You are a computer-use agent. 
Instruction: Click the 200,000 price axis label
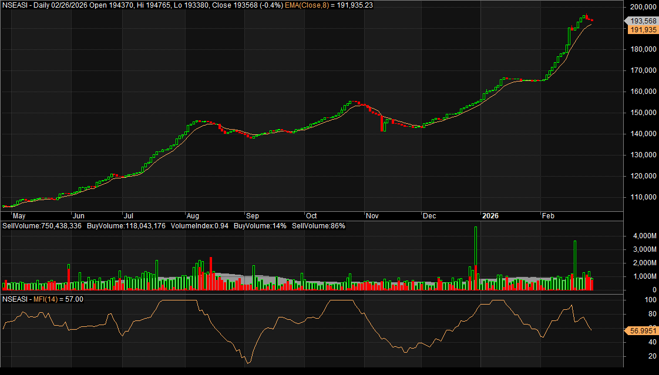point(641,7)
